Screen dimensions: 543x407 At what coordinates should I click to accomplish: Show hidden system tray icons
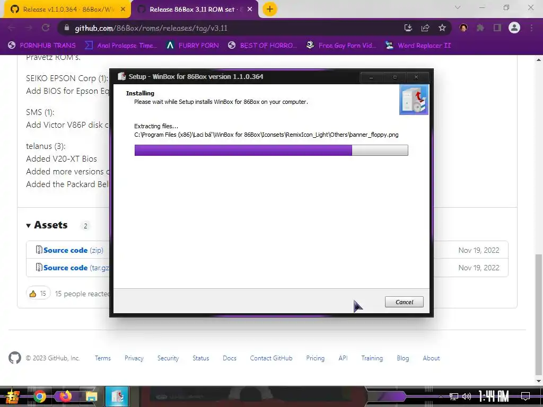click(441, 396)
